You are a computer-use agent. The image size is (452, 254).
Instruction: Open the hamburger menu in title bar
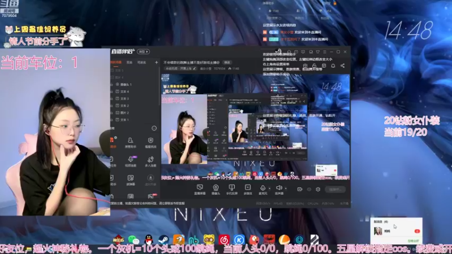click(x=324, y=52)
